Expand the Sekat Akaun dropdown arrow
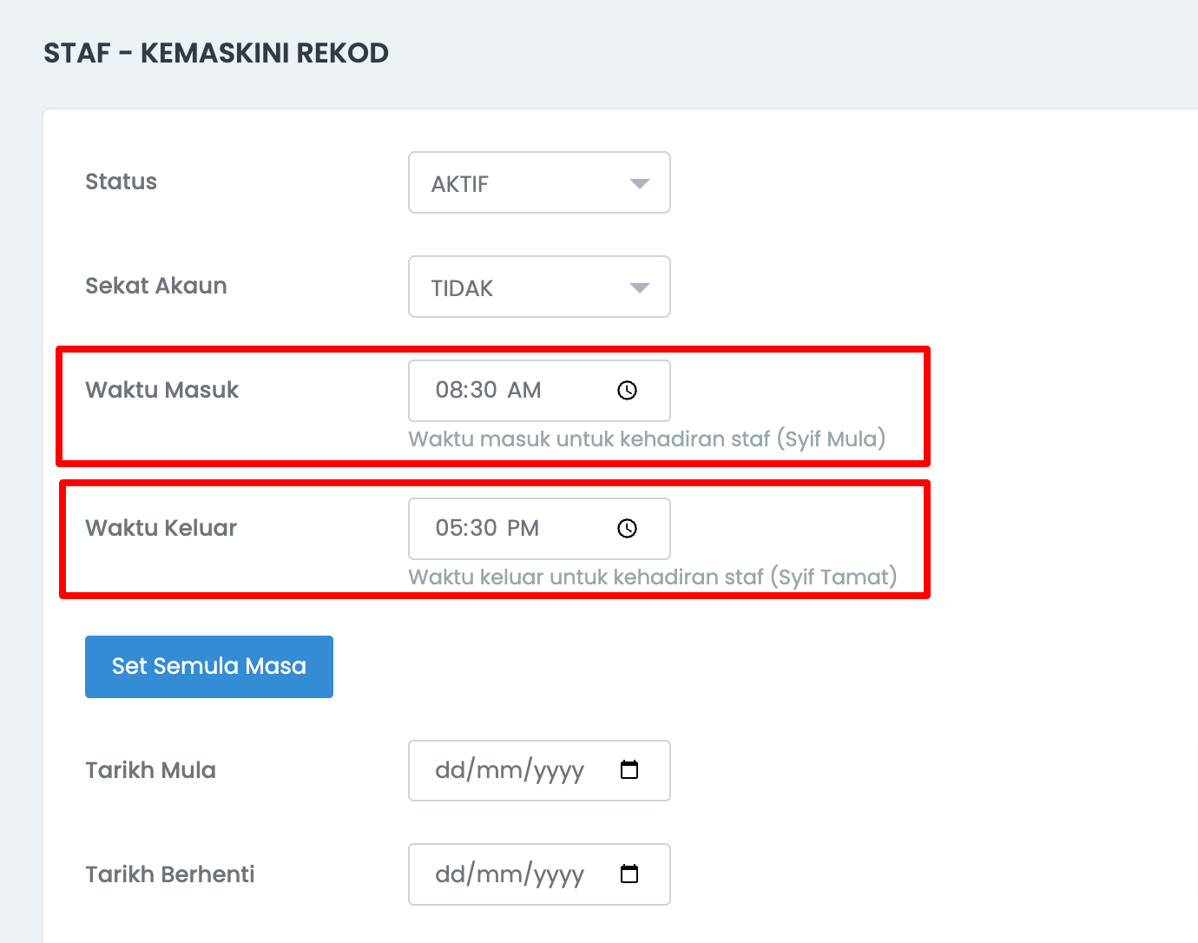This screenshot has width=1198, height=943. tap(640, 287)
